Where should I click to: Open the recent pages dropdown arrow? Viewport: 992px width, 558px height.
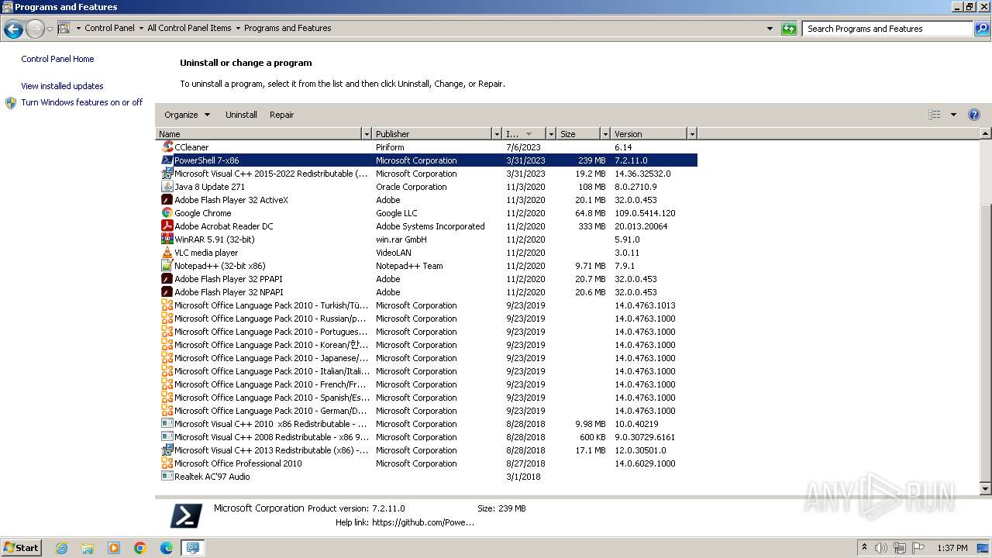[x=50, y=29]
